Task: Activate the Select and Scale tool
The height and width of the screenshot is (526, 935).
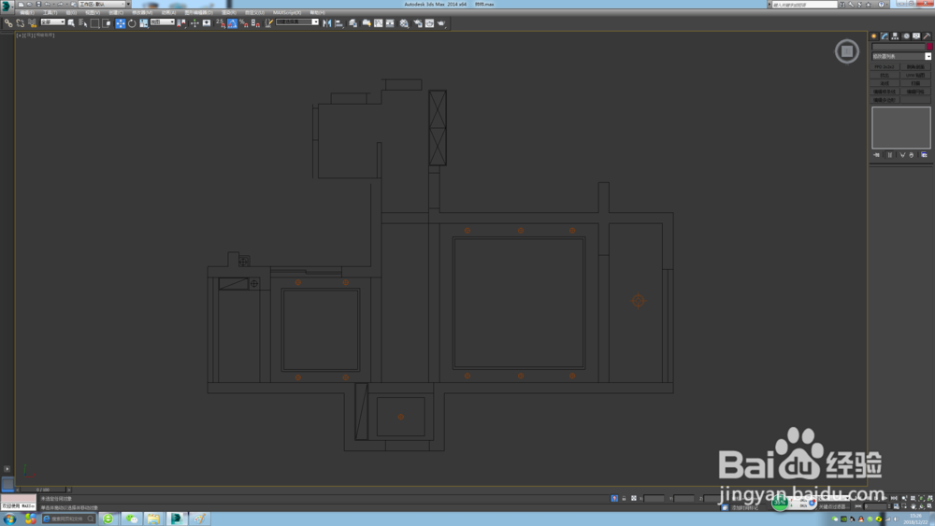Action: point(144,23)
